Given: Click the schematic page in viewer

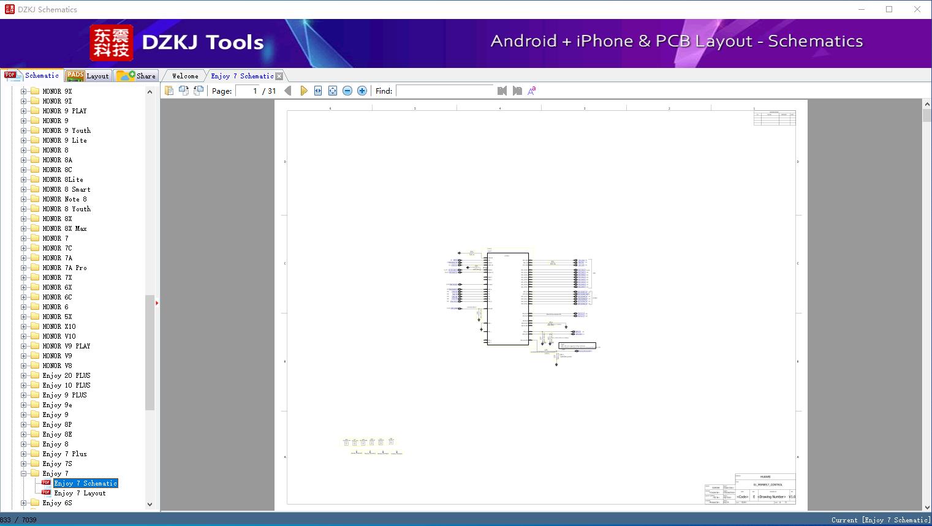Looking at the screenshot, I should coord(541,305).
